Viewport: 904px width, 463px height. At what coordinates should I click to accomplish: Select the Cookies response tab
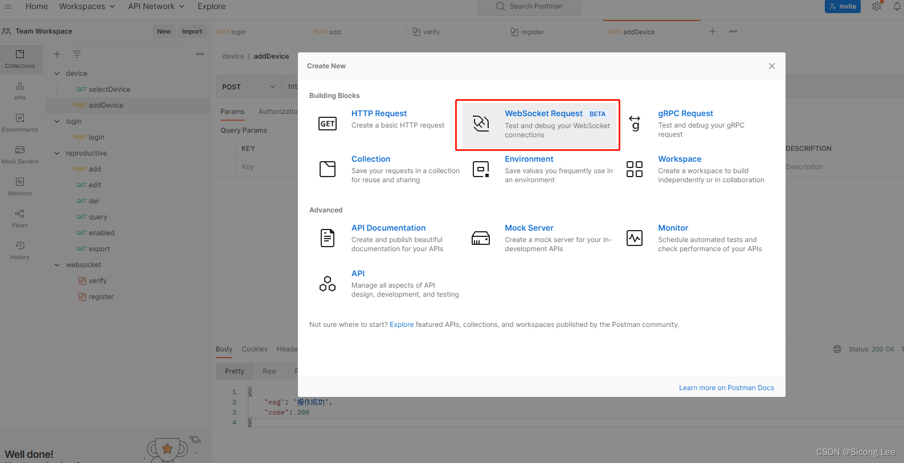(x=255, y=349)
